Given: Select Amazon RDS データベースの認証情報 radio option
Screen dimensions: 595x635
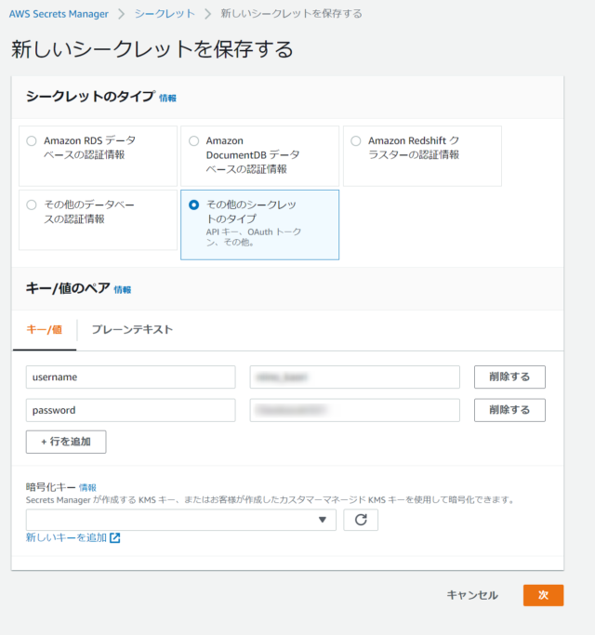Looking at the screenshot, I should point(32,141).
